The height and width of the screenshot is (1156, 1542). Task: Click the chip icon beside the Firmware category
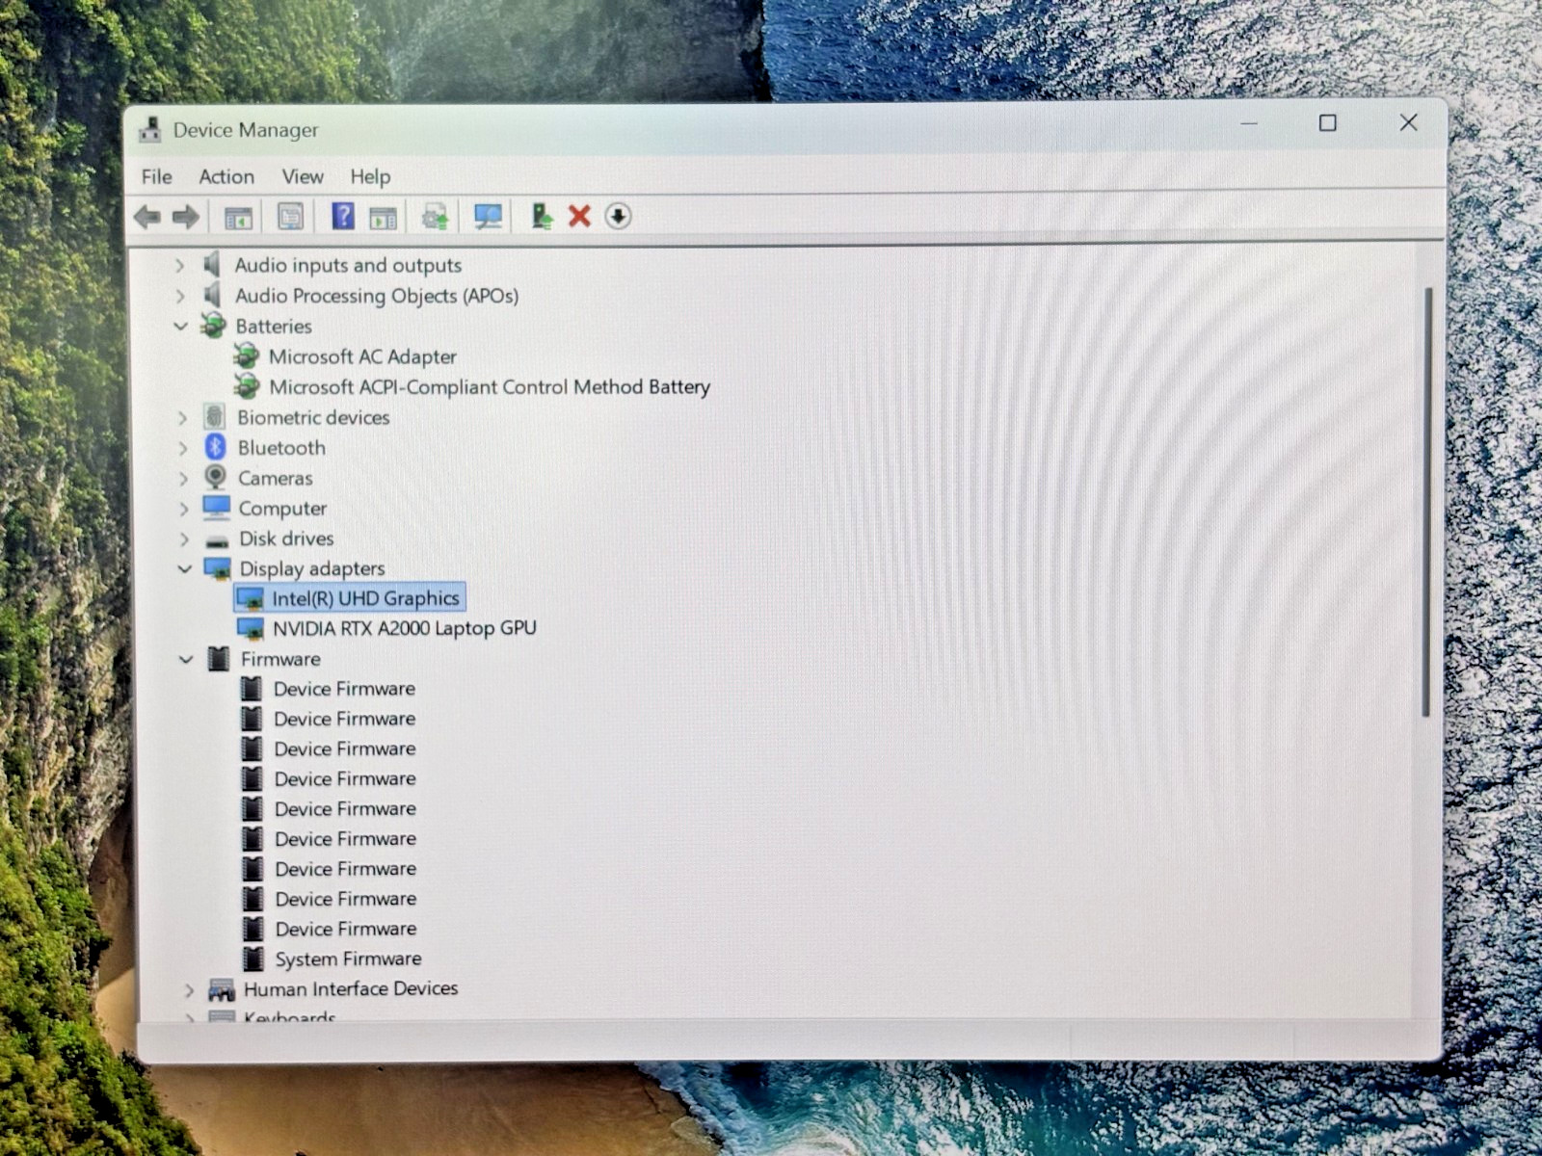219,659
